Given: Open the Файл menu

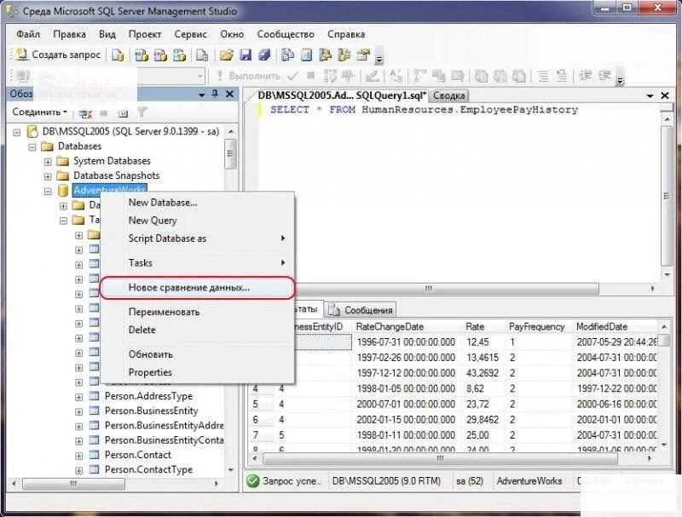Looking at the screenshot, I should (x=28, y=34).
